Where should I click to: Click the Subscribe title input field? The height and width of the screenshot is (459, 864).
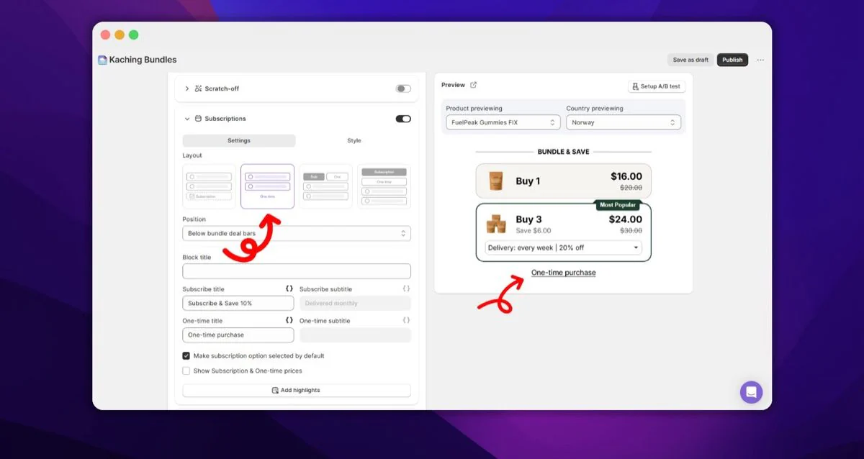(x=238, y=303)
